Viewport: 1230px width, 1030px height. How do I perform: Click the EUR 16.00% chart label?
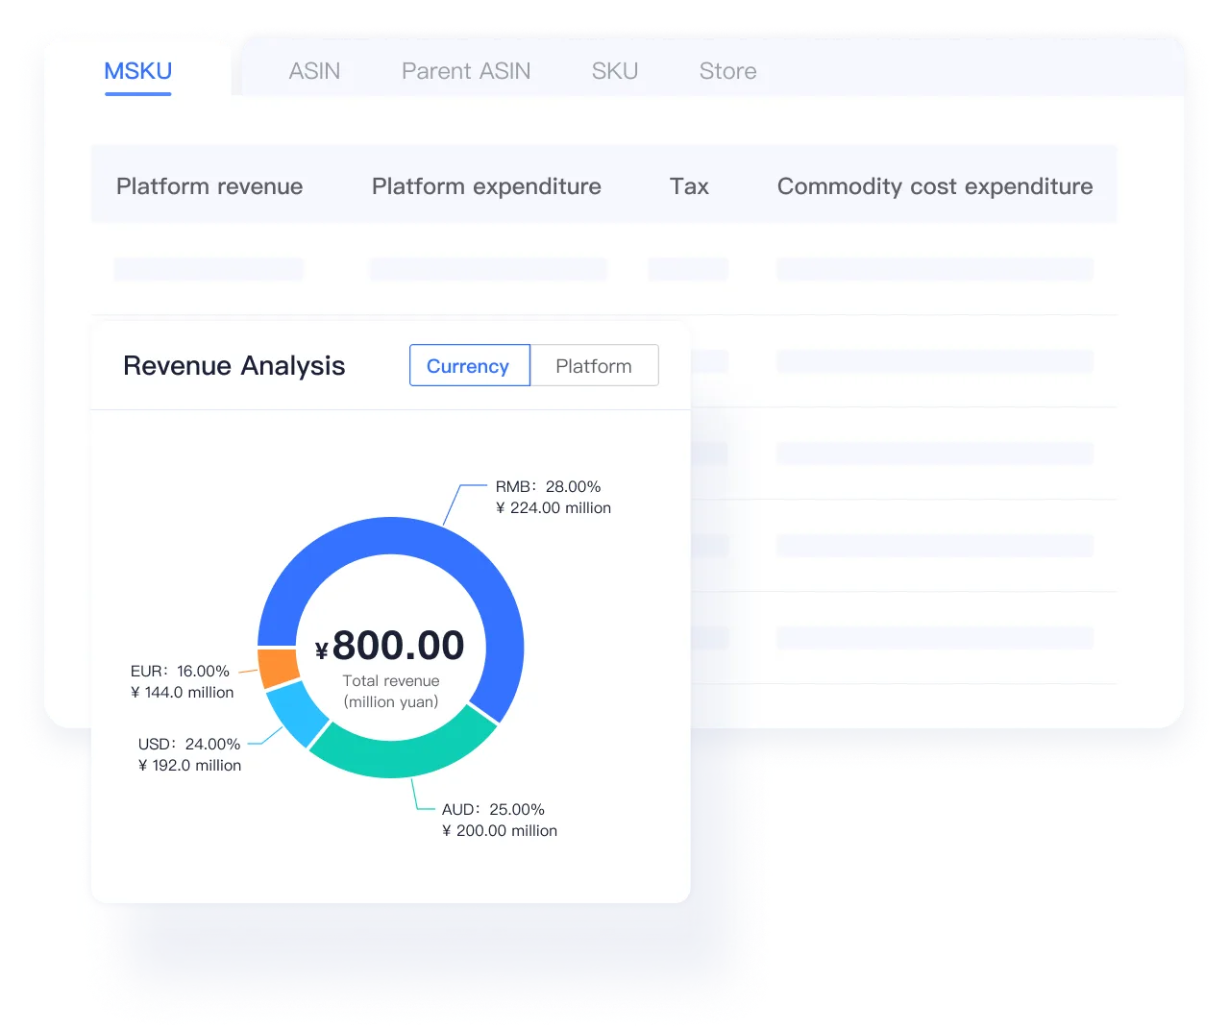(181, 672)
